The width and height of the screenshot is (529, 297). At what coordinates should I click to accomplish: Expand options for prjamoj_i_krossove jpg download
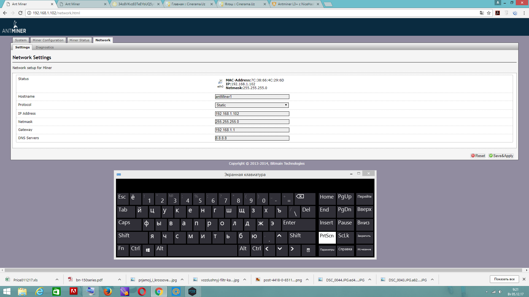click(182, 280)
